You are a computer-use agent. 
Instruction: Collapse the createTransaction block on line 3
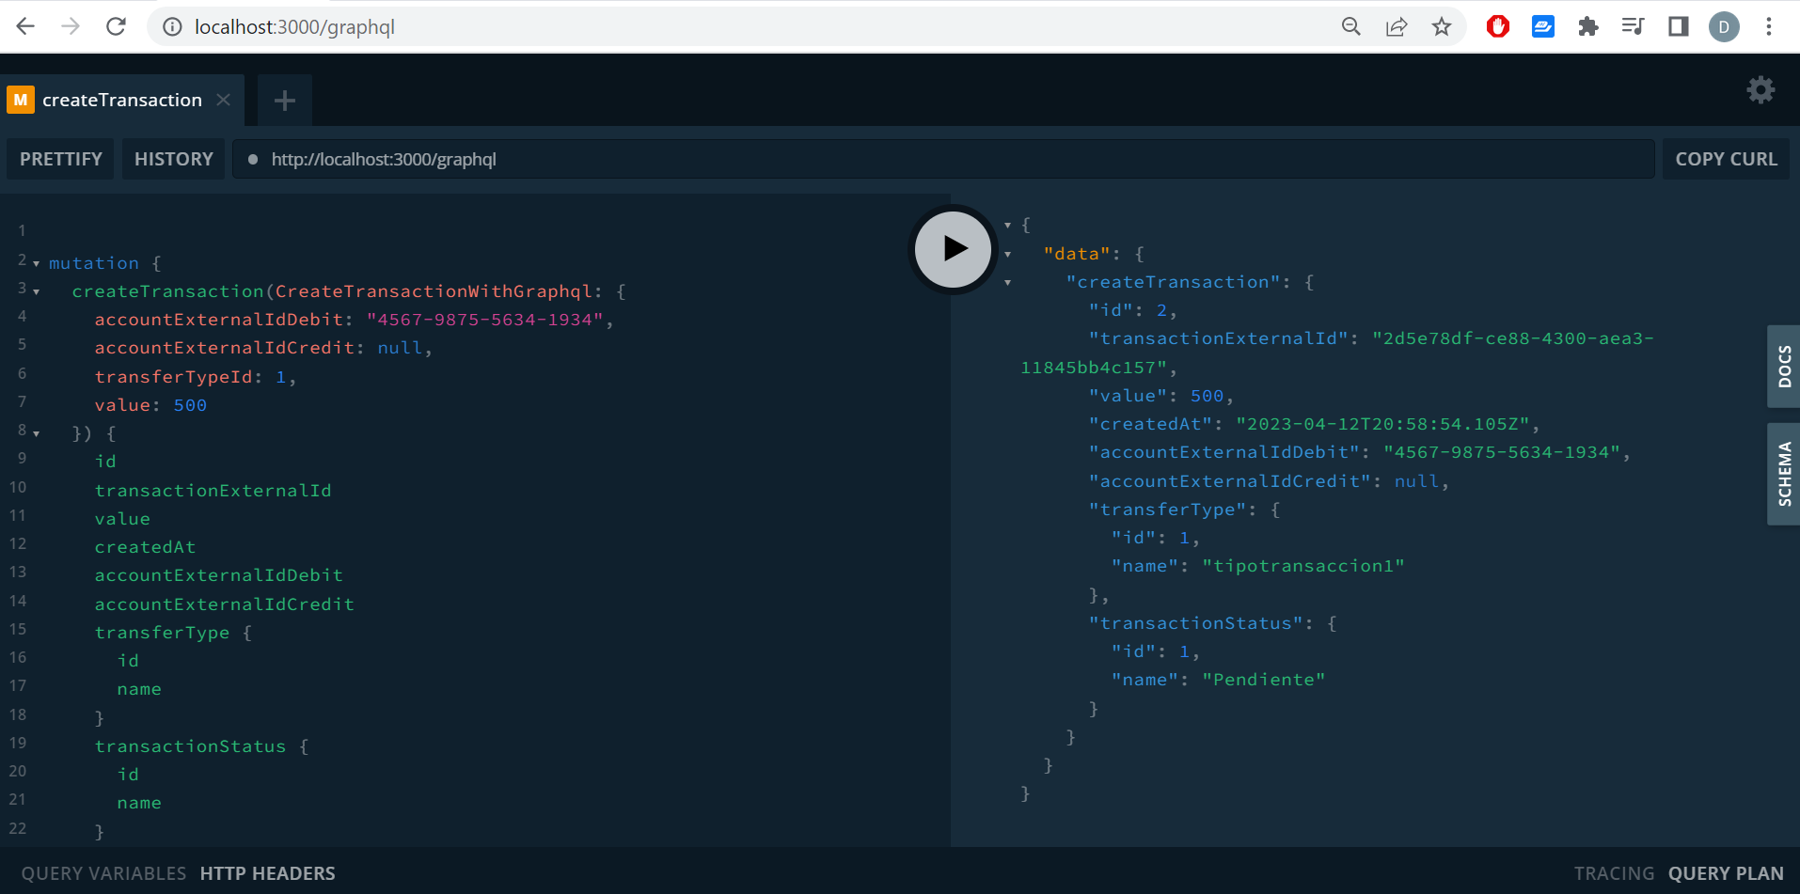click(36, 292)
